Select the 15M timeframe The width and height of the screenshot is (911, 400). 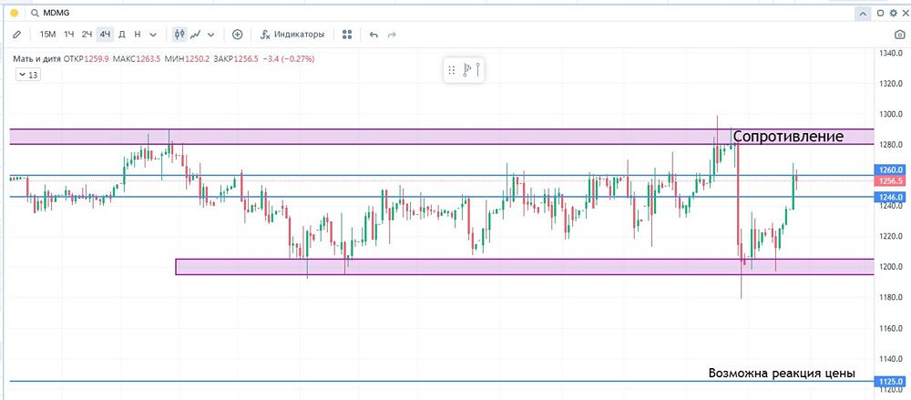point(47,35)
